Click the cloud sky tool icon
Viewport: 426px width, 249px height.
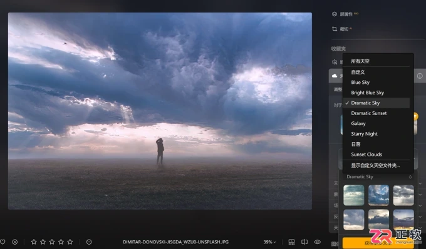tap(335, 76)
